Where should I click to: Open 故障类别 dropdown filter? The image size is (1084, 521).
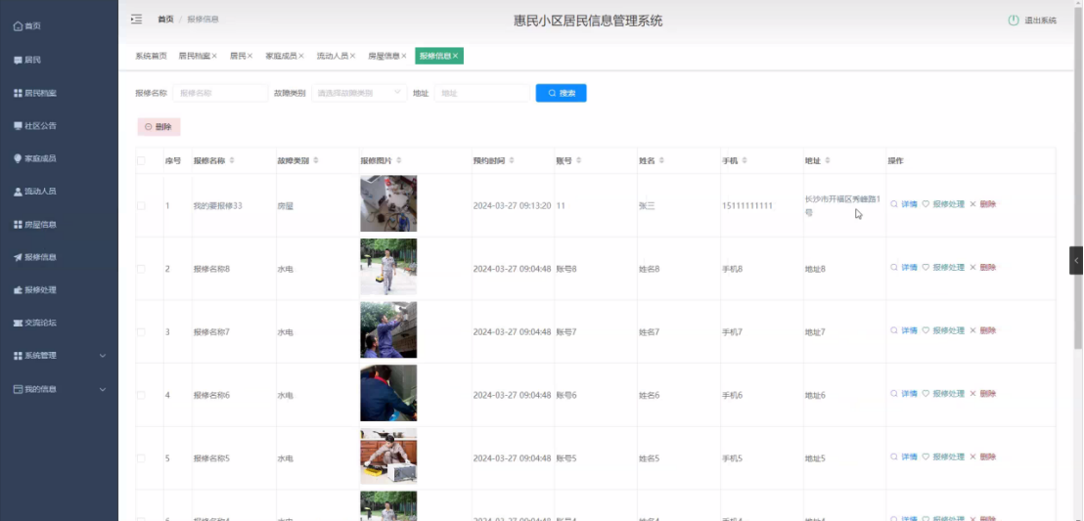pyautogui.click(x=359, y=93)
